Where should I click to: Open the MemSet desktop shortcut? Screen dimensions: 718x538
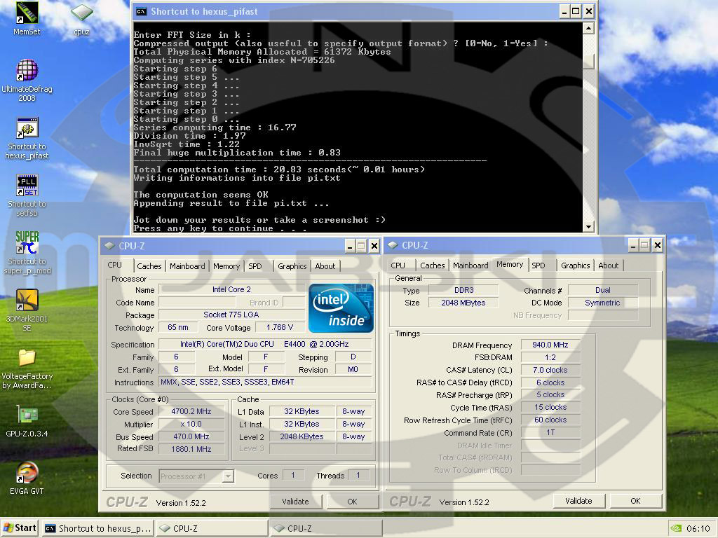27,18
